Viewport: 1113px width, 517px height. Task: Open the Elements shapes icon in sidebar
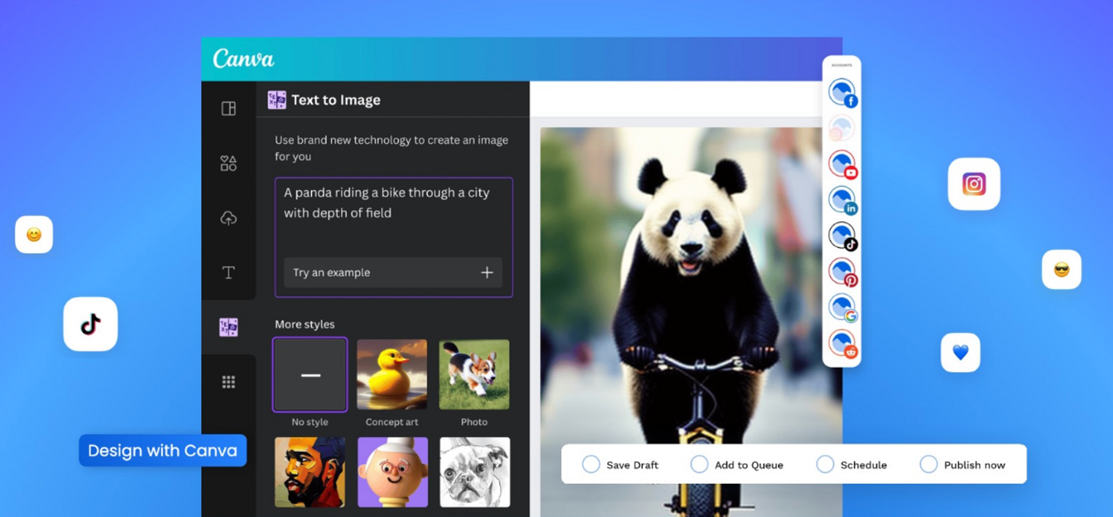[x=229, y=163]
